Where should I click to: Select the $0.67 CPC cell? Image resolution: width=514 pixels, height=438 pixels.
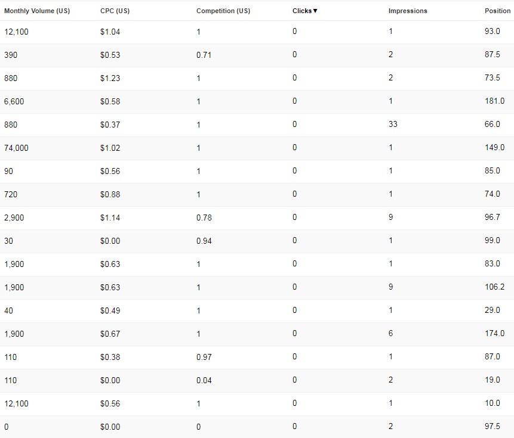[110, 334]
